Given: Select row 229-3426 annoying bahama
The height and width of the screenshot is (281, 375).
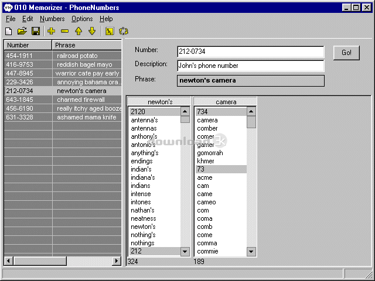Looking at the screenshot, I should 63,82.
